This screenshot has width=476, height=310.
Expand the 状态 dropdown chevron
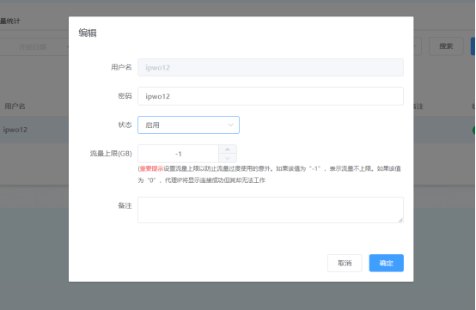tap(231, 125)
